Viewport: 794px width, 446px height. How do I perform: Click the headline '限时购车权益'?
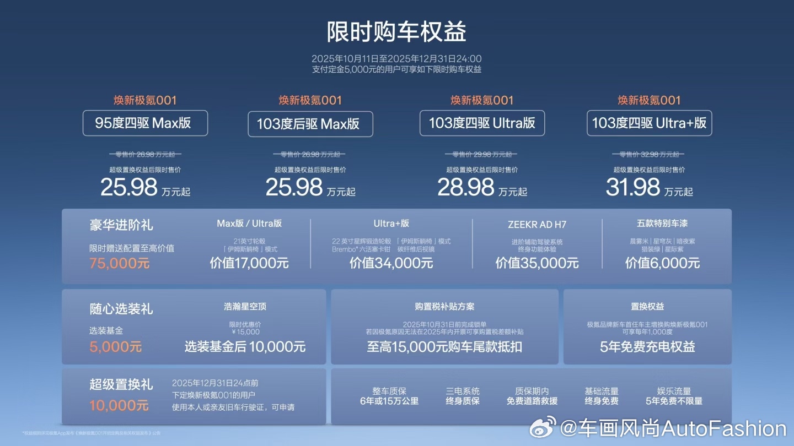(x=397, y=32)
